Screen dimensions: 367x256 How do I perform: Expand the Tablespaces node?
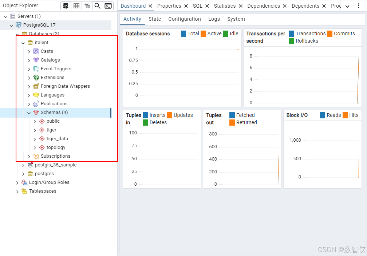tap(17, 192)
